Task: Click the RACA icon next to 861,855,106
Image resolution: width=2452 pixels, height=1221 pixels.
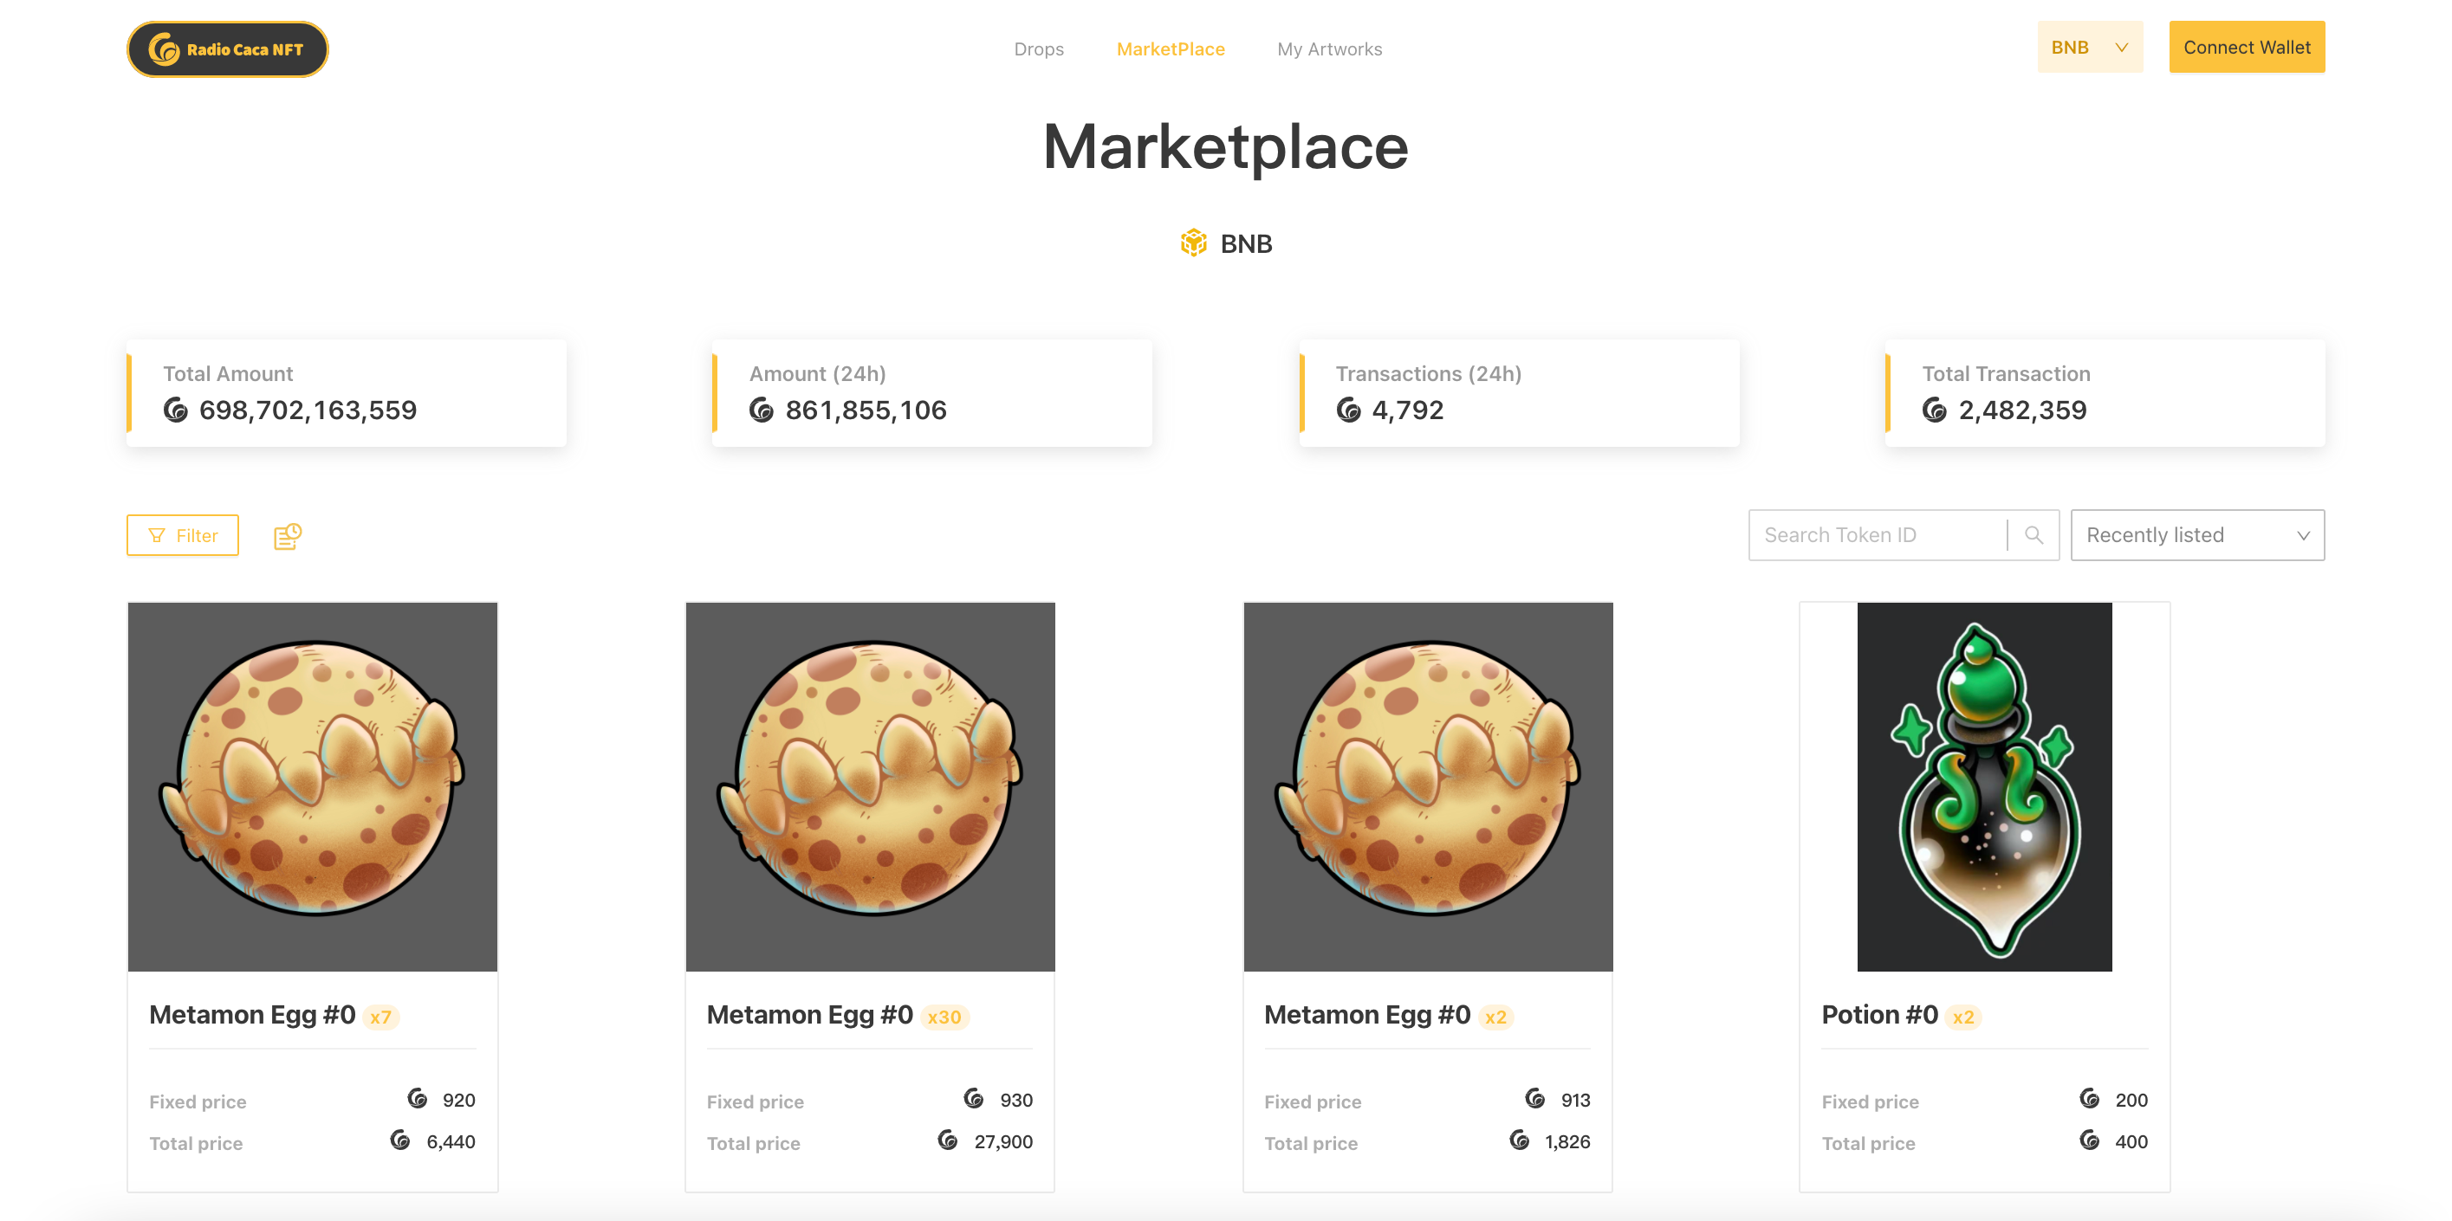Action: click(x=762, y=410)
